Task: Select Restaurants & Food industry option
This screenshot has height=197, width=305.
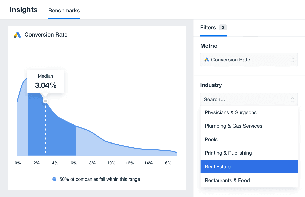Action: pyautogui.click(x=227, y=181)
